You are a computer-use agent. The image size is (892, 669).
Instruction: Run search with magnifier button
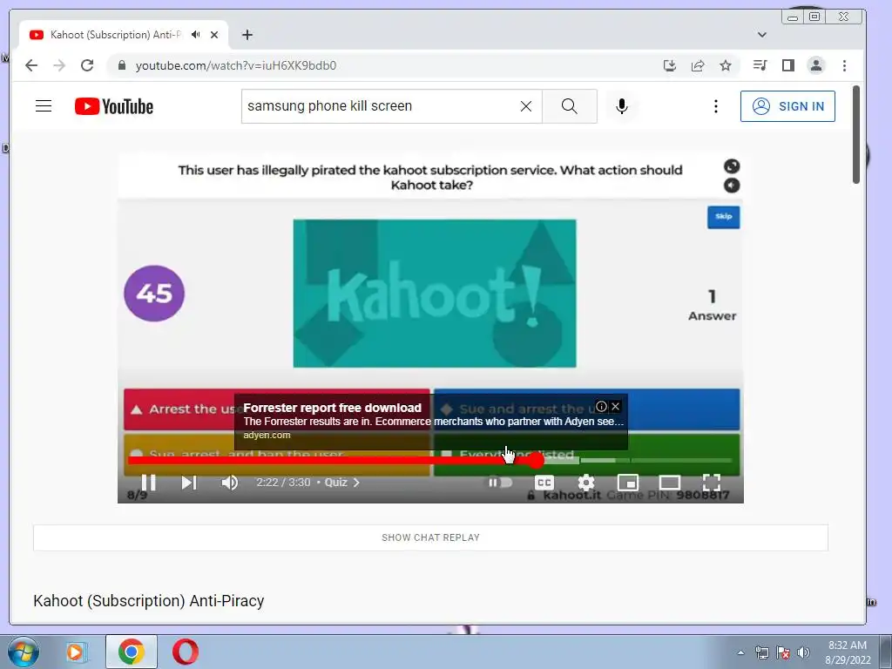pyautogui.click(x=570, y=106)
